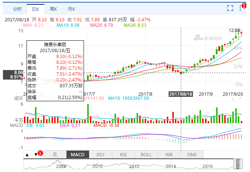
Task: Click the MA30 legend label
Action: click(x=135, y=25)
